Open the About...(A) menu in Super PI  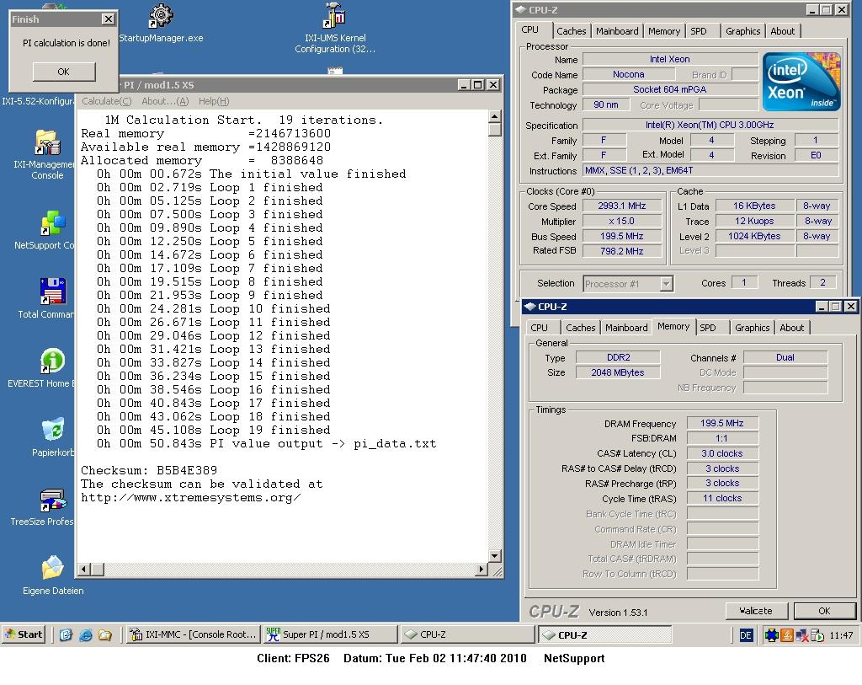pyautogui.click(x=165, y=101)
